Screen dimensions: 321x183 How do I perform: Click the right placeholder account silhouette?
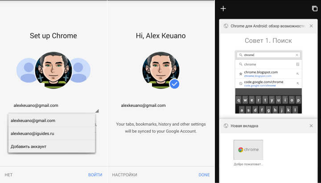(x=81, y=70)
